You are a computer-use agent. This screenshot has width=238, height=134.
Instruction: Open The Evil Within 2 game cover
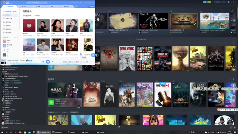click(127, 58)
